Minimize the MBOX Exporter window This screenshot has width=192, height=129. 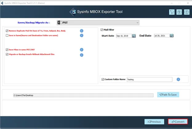(172, 3)
